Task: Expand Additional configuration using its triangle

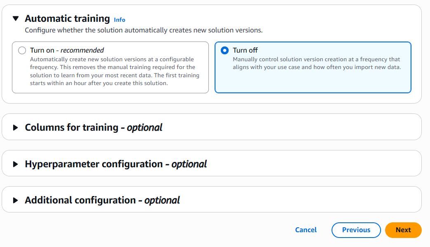Action: point(16,200)
